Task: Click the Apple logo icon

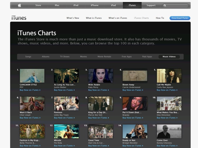Action: (20, 5)
